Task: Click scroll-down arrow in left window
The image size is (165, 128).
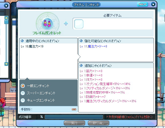Action: pos(6,64)
